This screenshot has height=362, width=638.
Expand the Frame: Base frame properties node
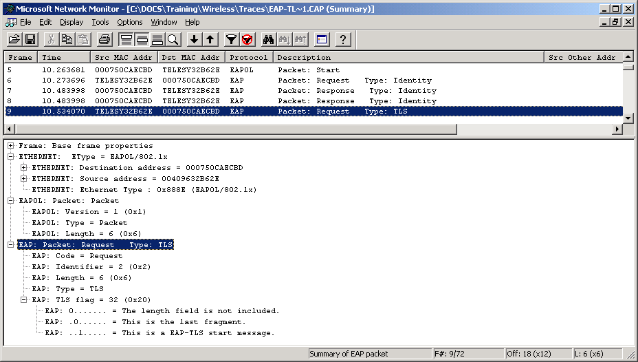tap(11, 146)
